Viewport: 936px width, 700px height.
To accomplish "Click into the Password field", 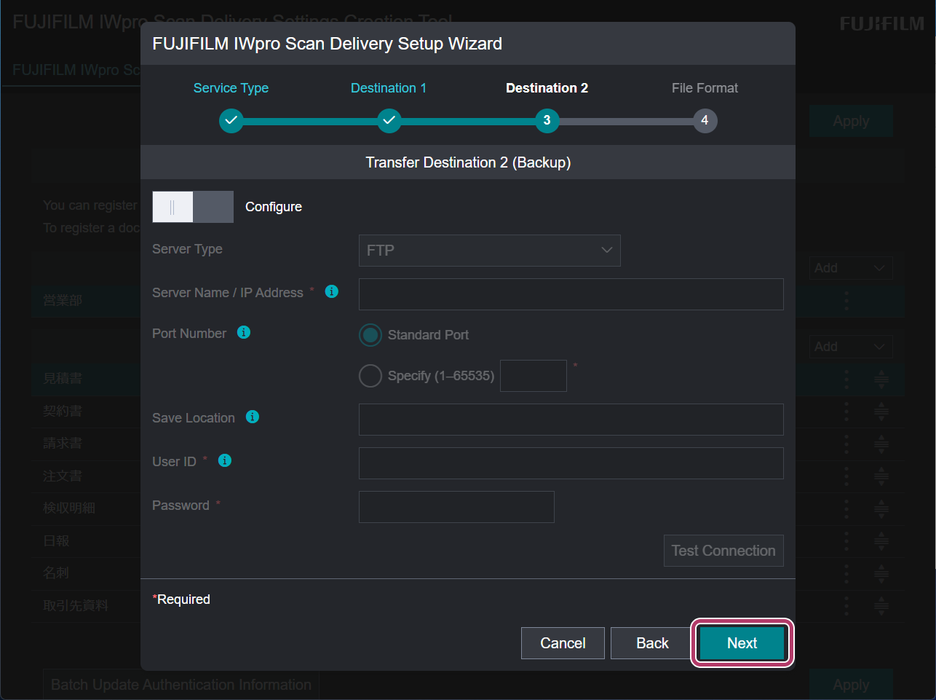I will click(456, 507).
